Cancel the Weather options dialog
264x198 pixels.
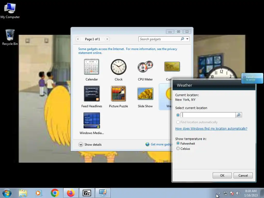243,175
